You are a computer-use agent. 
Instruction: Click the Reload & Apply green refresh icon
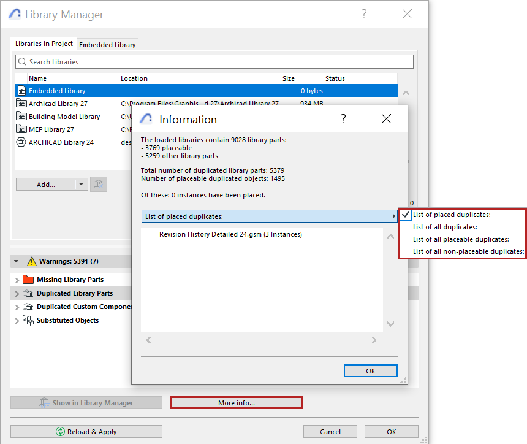coord(60,432)
